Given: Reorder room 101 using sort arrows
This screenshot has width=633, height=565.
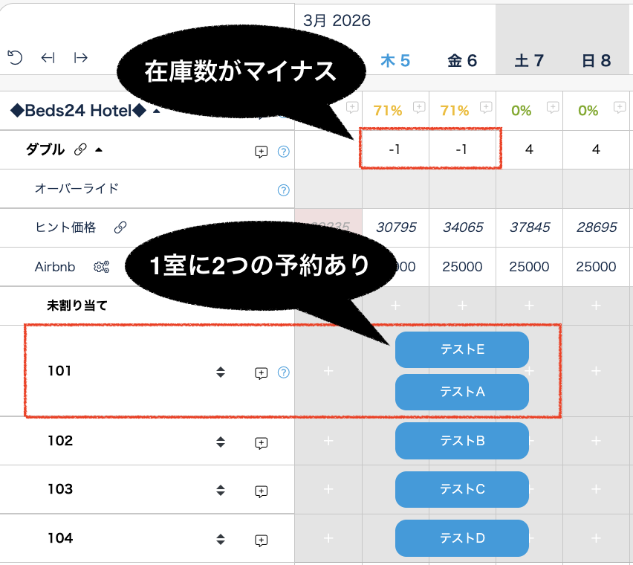Looking at the screenshot, I should point(221,372).
